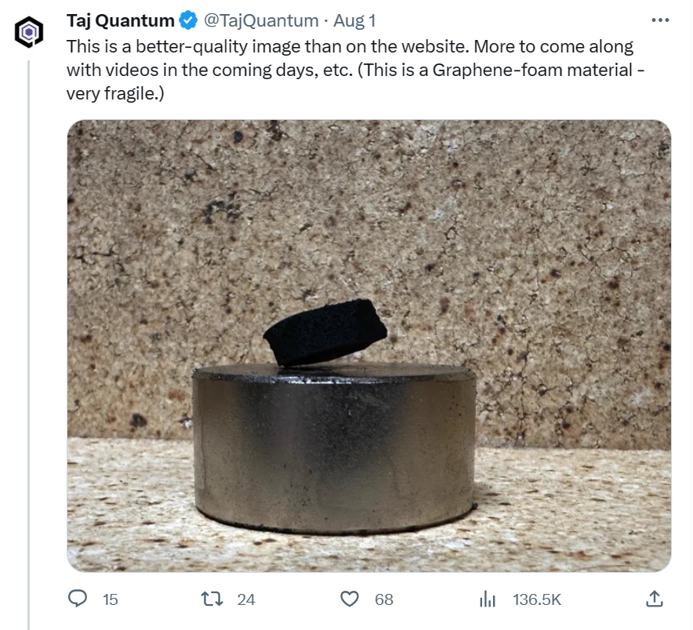Open the "Taj Quantum" display name link
Image resolution: width=693 pixels, height=630 pixels.
point(120,20)
